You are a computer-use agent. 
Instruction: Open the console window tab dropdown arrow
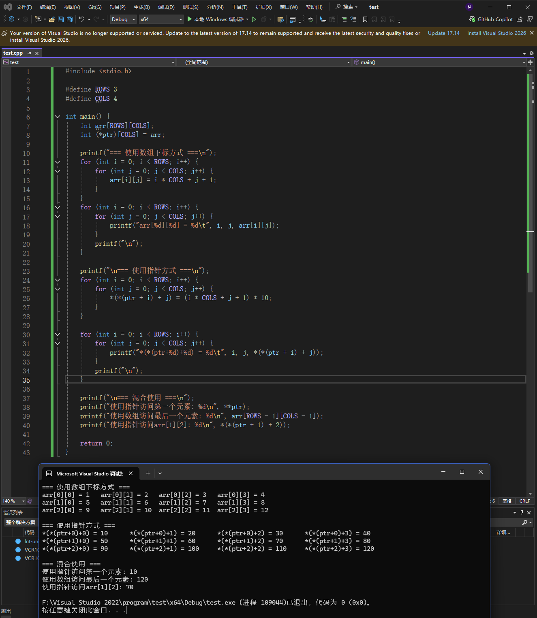point(160,473)
